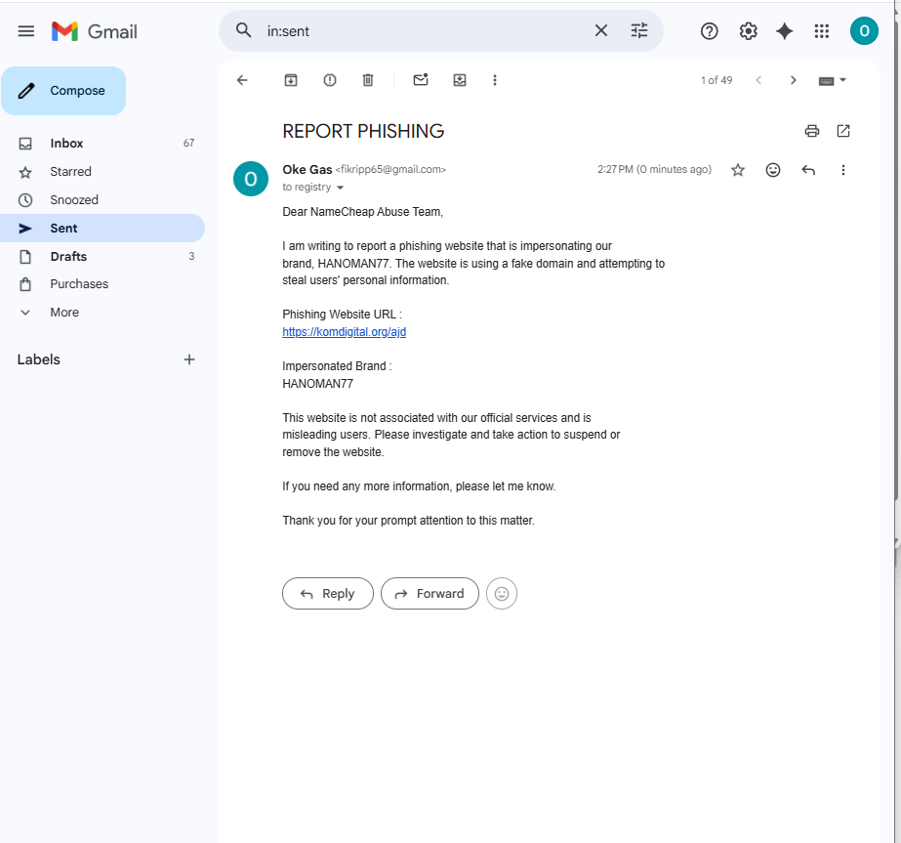Screen dimensions: 901x843
Task: Print the REPORT PHISHING email
Action: point(811,131)
